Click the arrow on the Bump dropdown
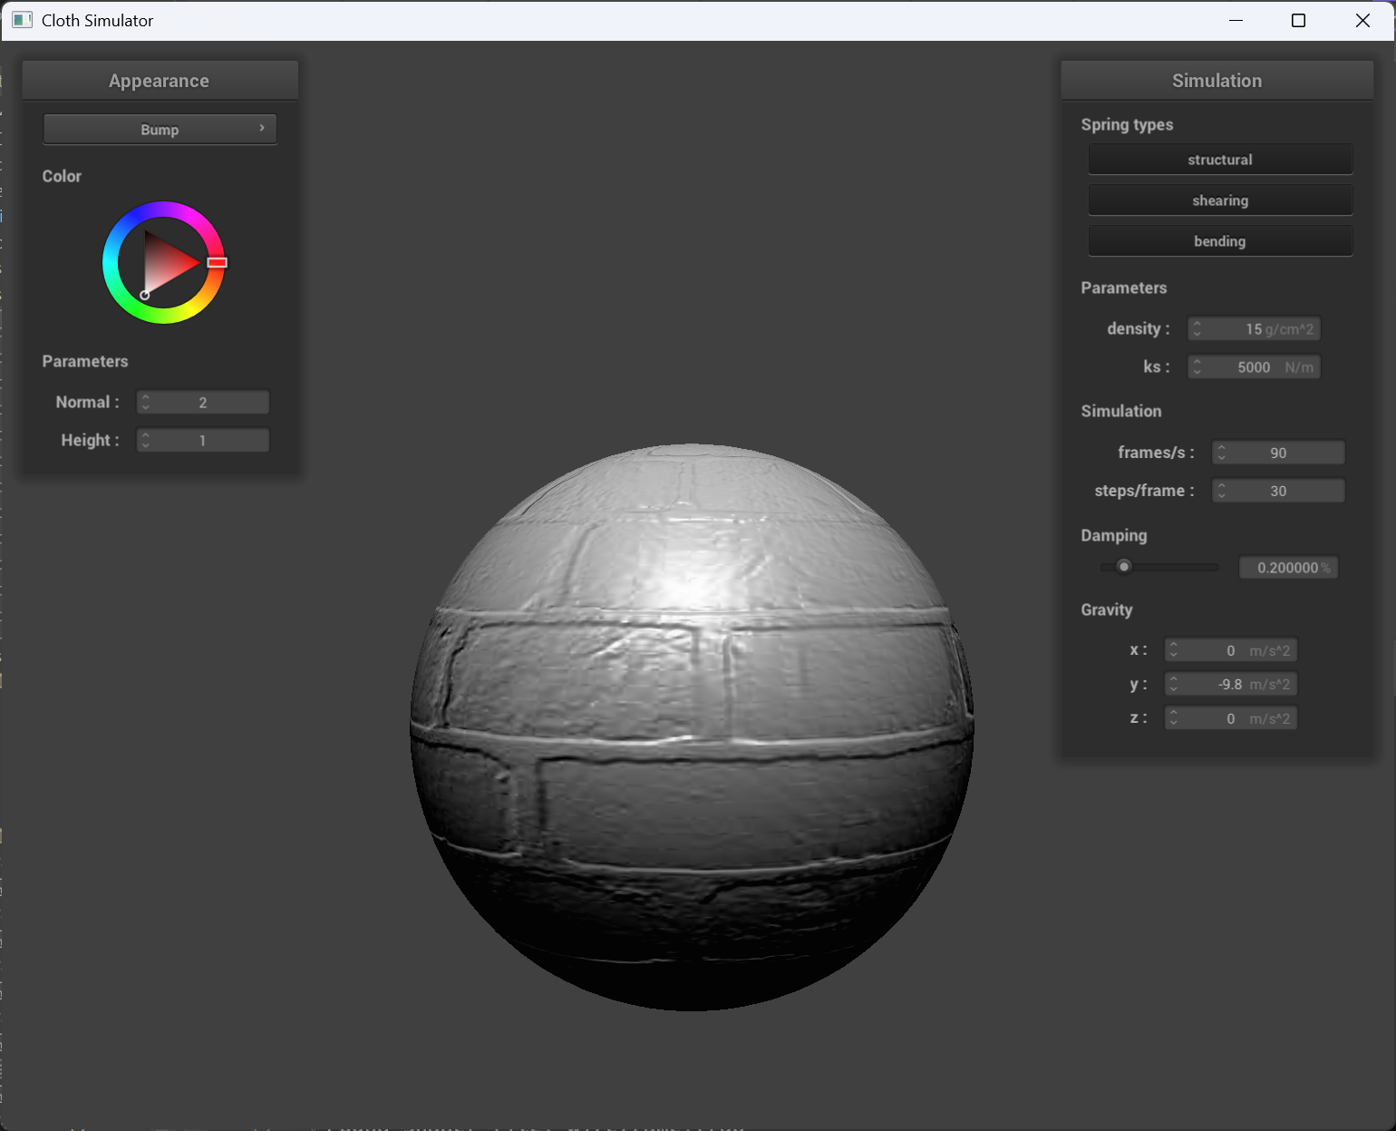The width and height of the screenshot is (1396, 1131). coord(262,128)
